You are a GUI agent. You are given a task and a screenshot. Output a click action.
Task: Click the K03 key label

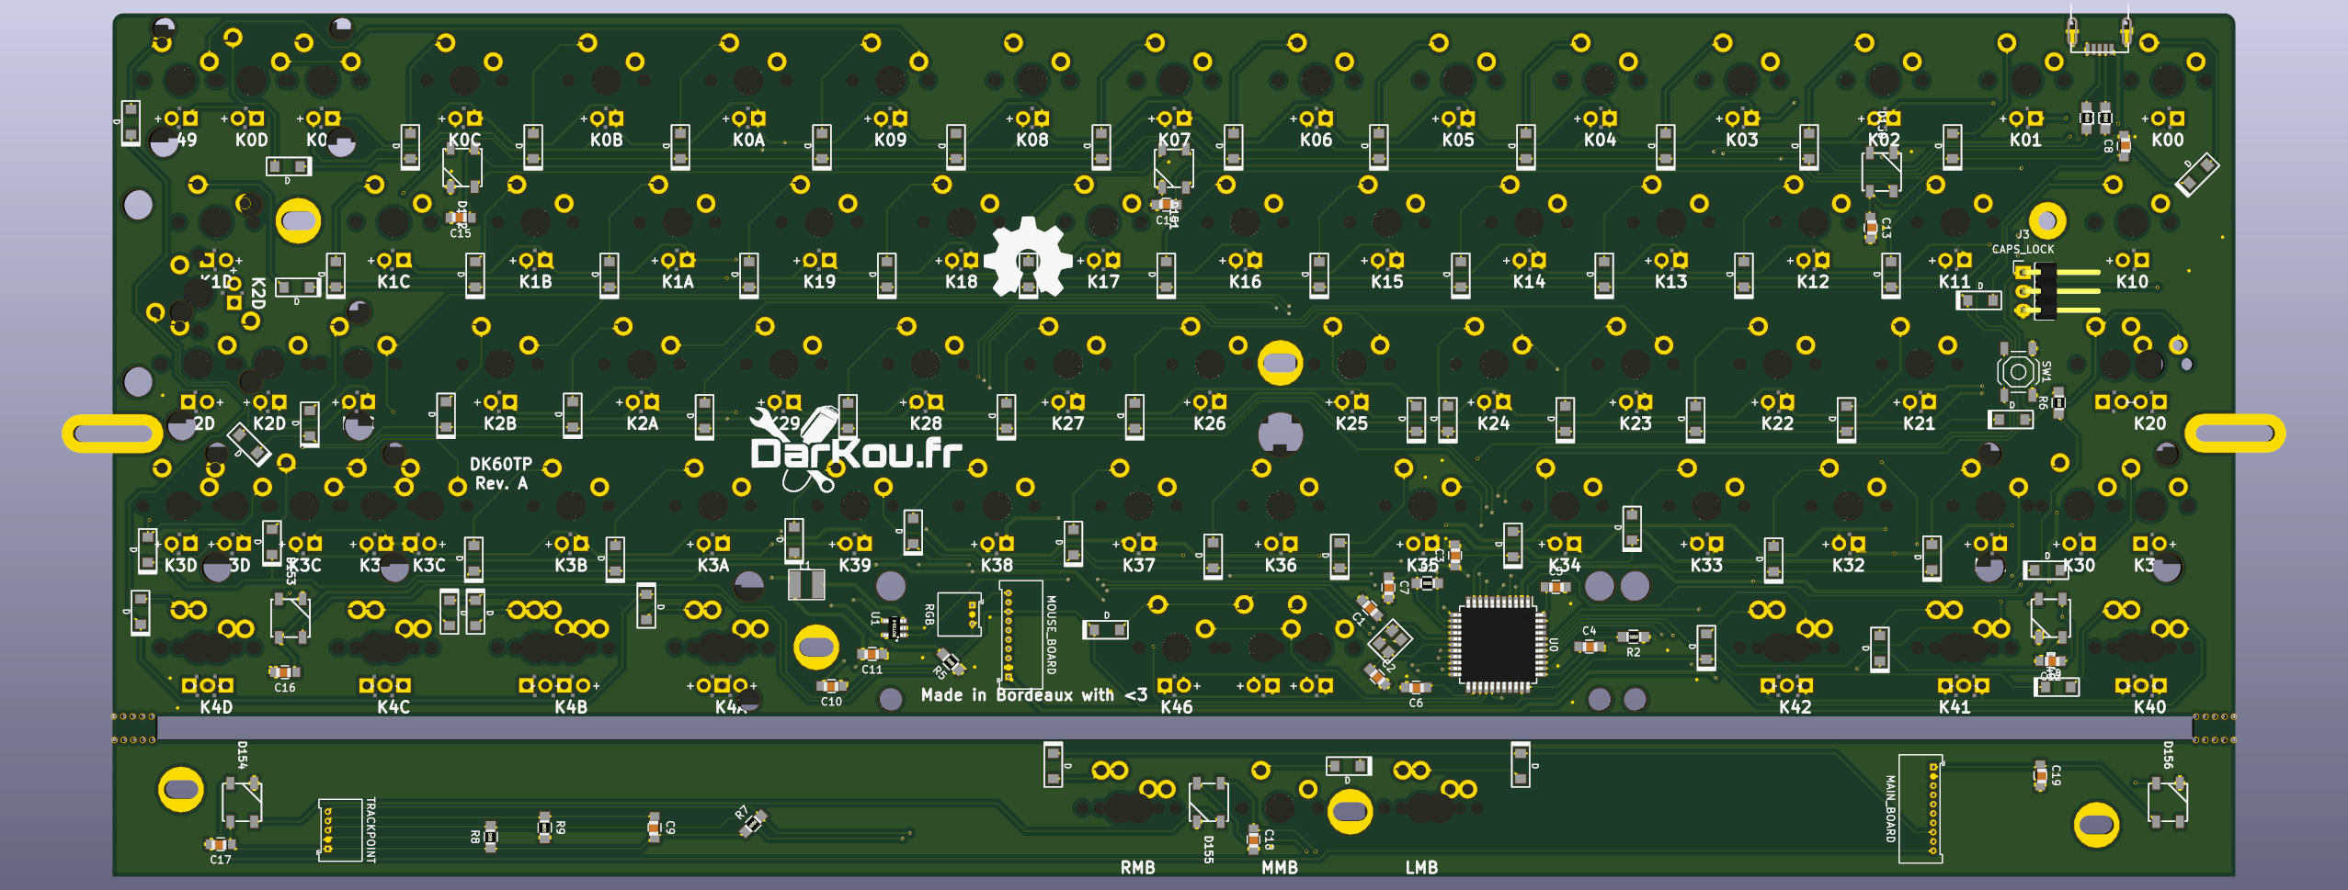pyautogui.click(x=1741, y=141)
